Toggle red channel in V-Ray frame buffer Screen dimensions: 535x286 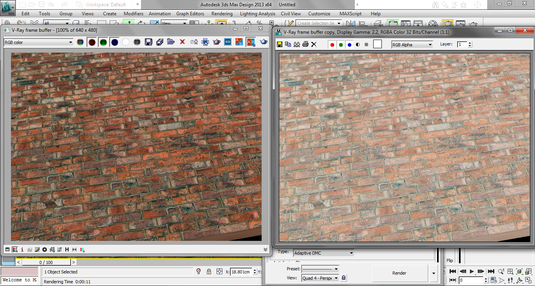[92, 42]
